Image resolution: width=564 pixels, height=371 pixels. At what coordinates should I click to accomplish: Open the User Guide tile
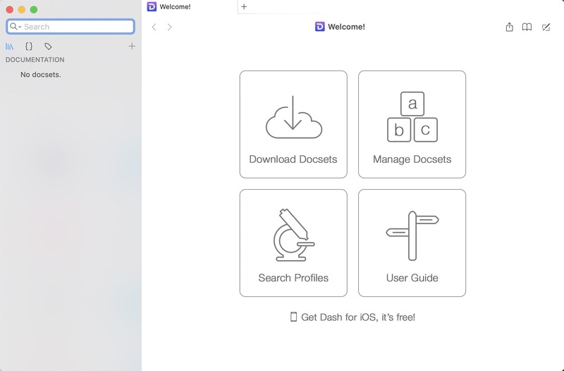412,243
